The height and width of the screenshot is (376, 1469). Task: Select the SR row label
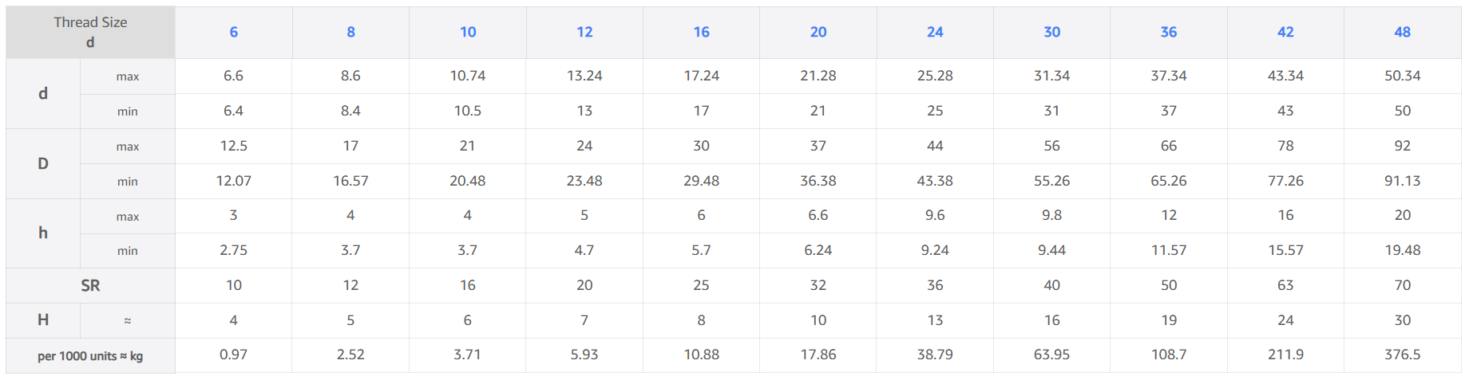point(90,285)
